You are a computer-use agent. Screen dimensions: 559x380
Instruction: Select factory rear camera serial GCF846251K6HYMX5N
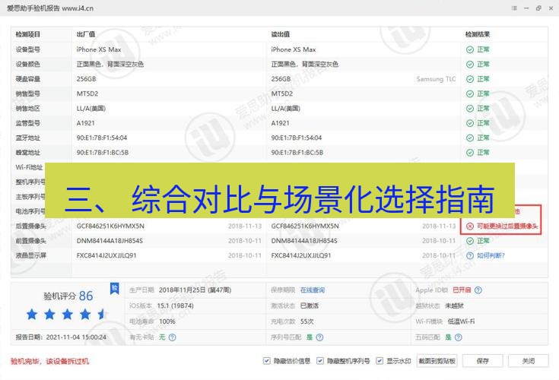110,226
